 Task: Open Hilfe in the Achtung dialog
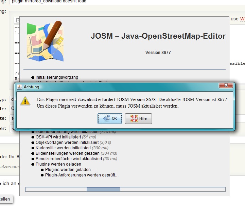coord(138,118)
